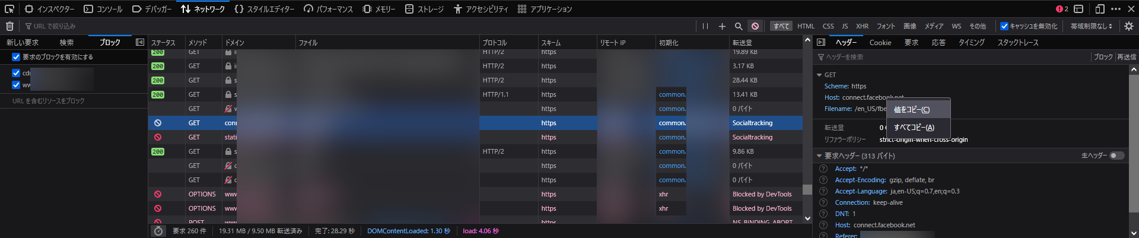
Task: Toggle 生ヘッダー raw headers switch
Action: [1117, 156]
